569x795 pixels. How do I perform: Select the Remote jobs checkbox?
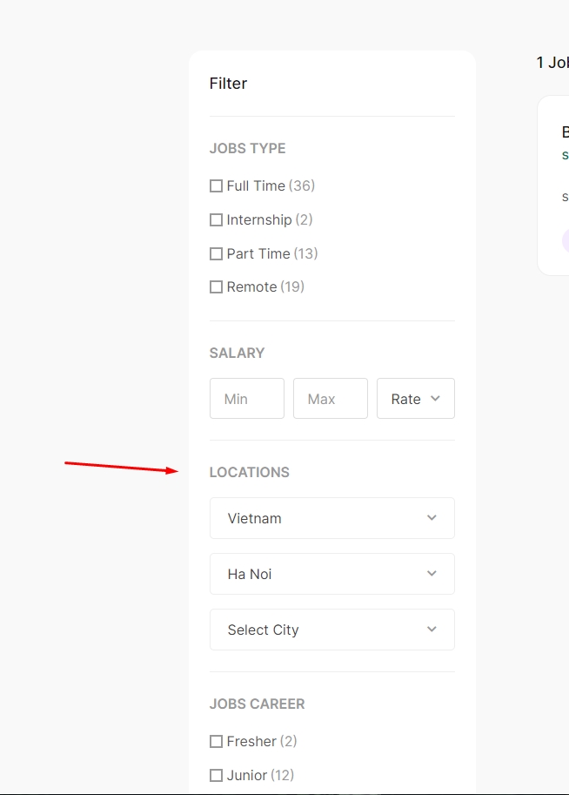216,287
